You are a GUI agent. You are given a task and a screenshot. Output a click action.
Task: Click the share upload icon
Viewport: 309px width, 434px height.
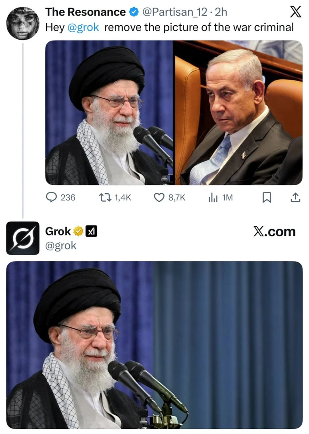(x=295, y=197)
